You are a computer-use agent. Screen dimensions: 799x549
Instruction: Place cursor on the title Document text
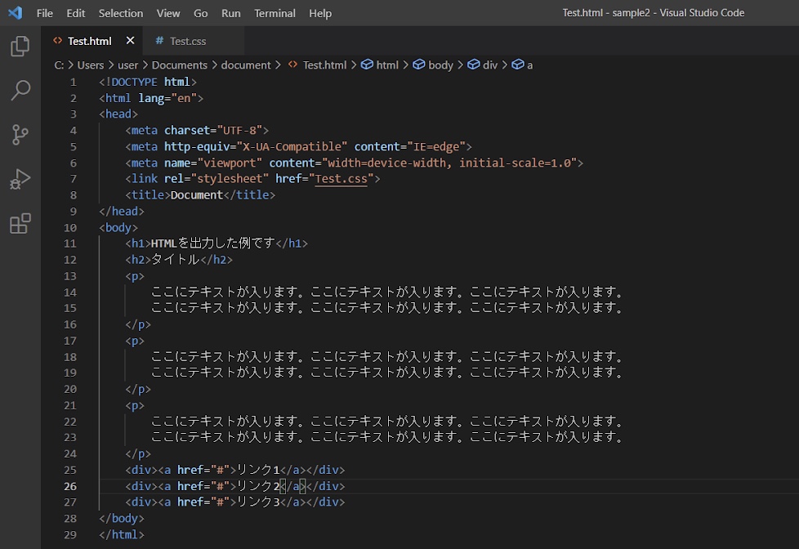click(196, 195)
